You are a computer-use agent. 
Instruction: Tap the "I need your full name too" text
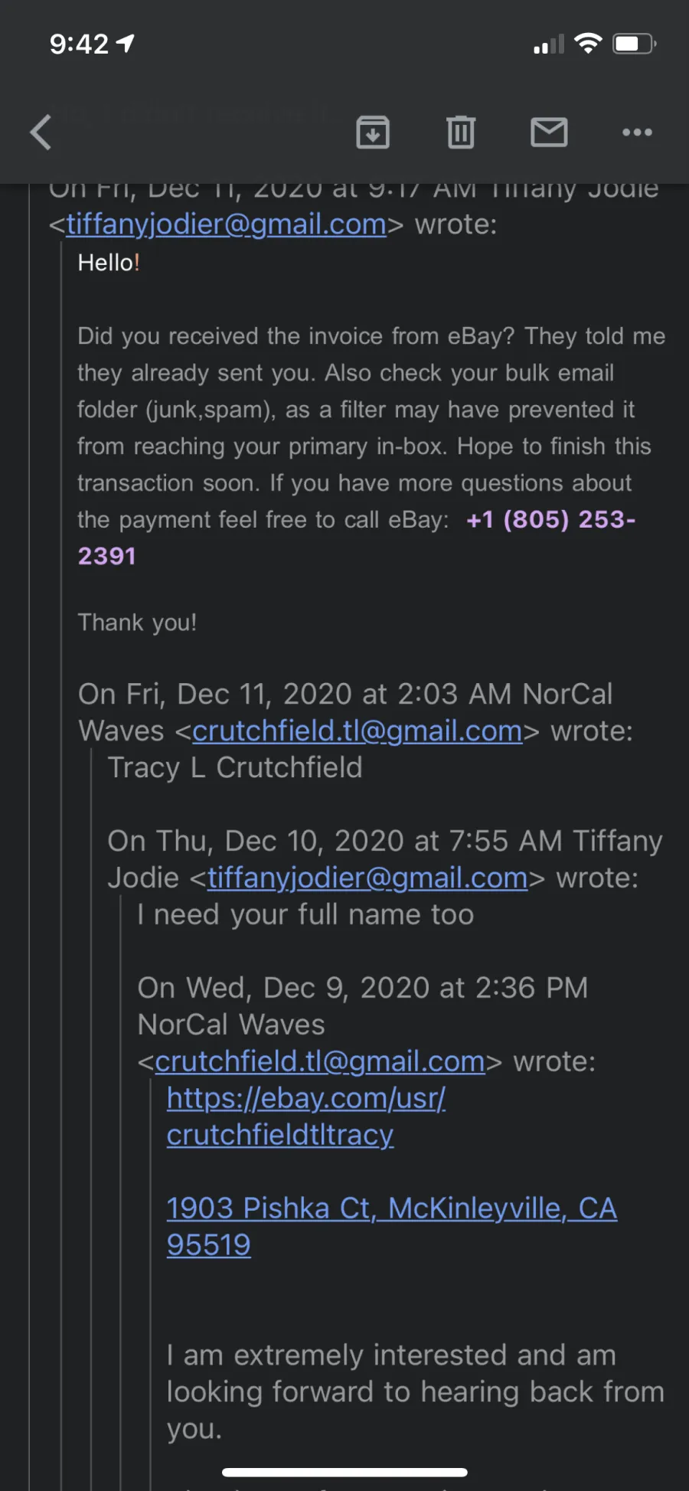[x=305, y=915]
